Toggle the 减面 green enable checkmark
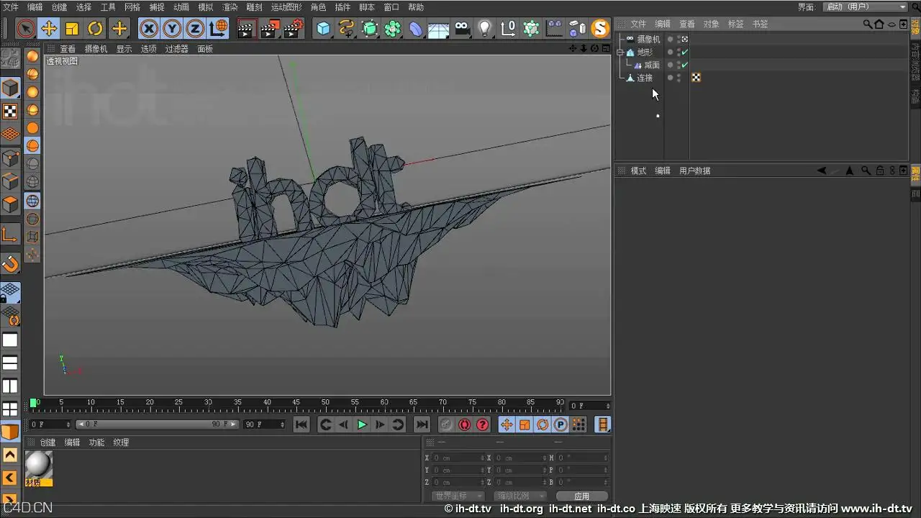The image size is (921, 518). coord(685,65)
